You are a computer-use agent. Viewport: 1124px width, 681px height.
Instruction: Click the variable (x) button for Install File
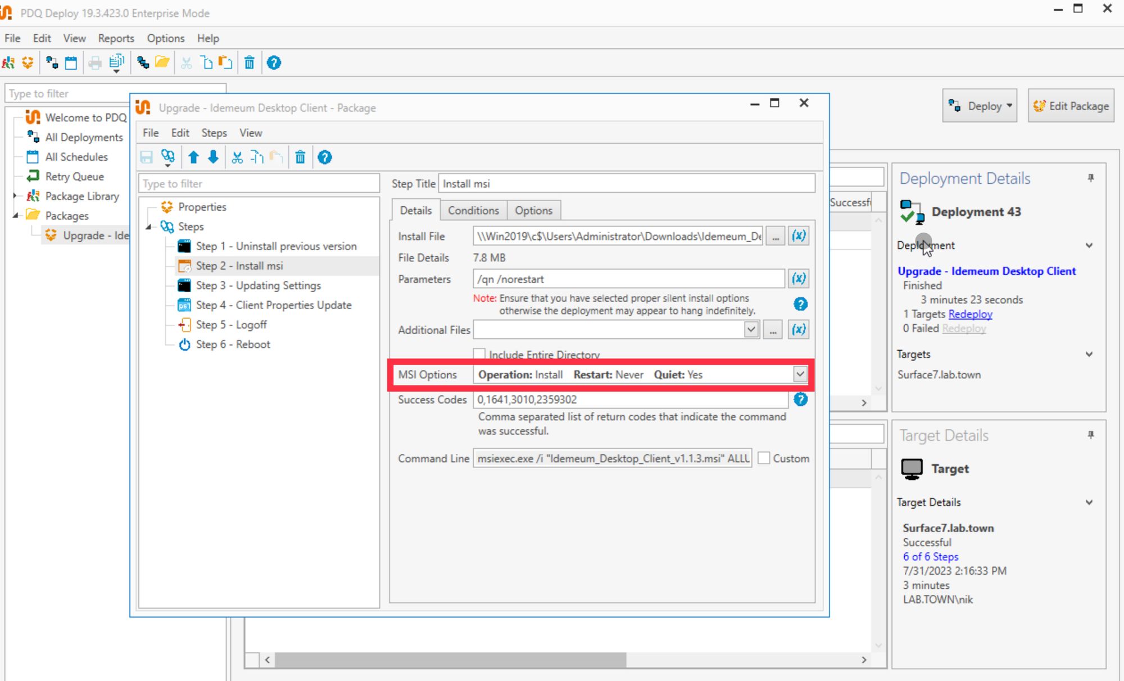pyautogui.click(x=799, y=236)
